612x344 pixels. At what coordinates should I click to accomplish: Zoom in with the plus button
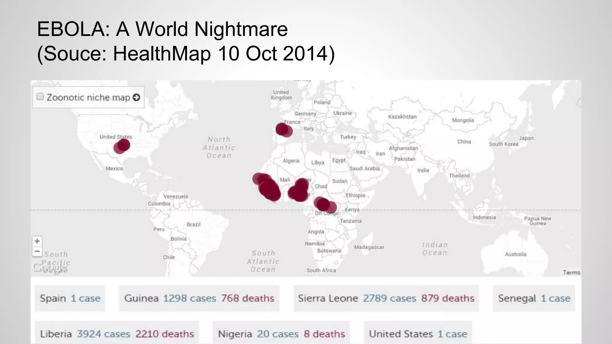coord(37,241)
